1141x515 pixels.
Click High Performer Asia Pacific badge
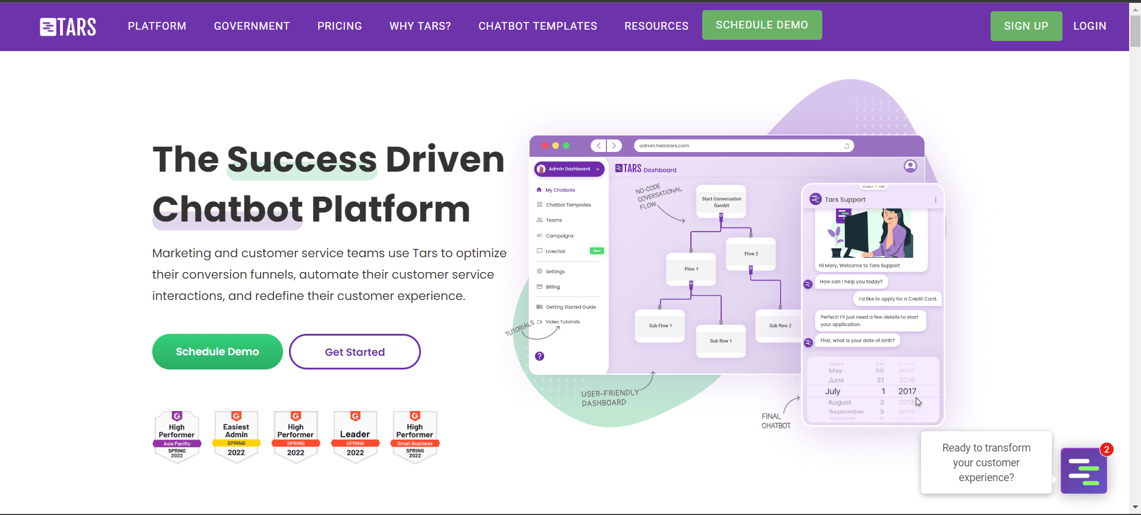177,437
